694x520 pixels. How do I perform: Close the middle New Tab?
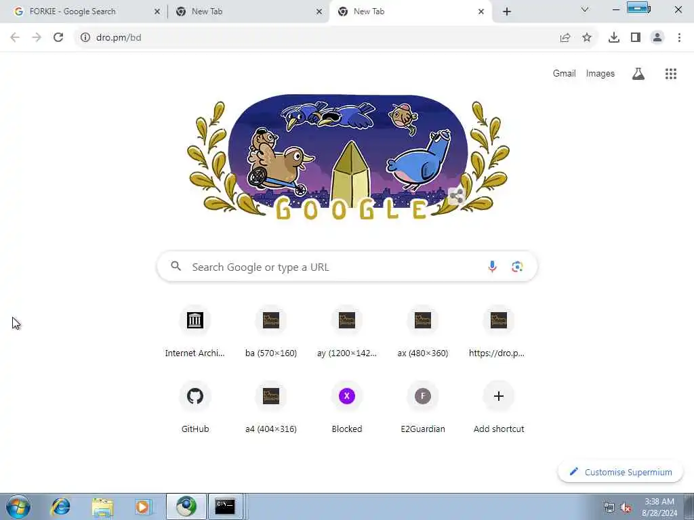coord(319,12)
